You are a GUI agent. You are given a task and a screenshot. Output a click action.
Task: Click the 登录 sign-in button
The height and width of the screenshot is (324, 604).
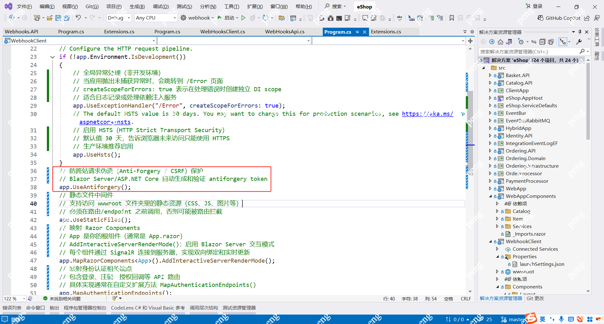pos(534,6)
